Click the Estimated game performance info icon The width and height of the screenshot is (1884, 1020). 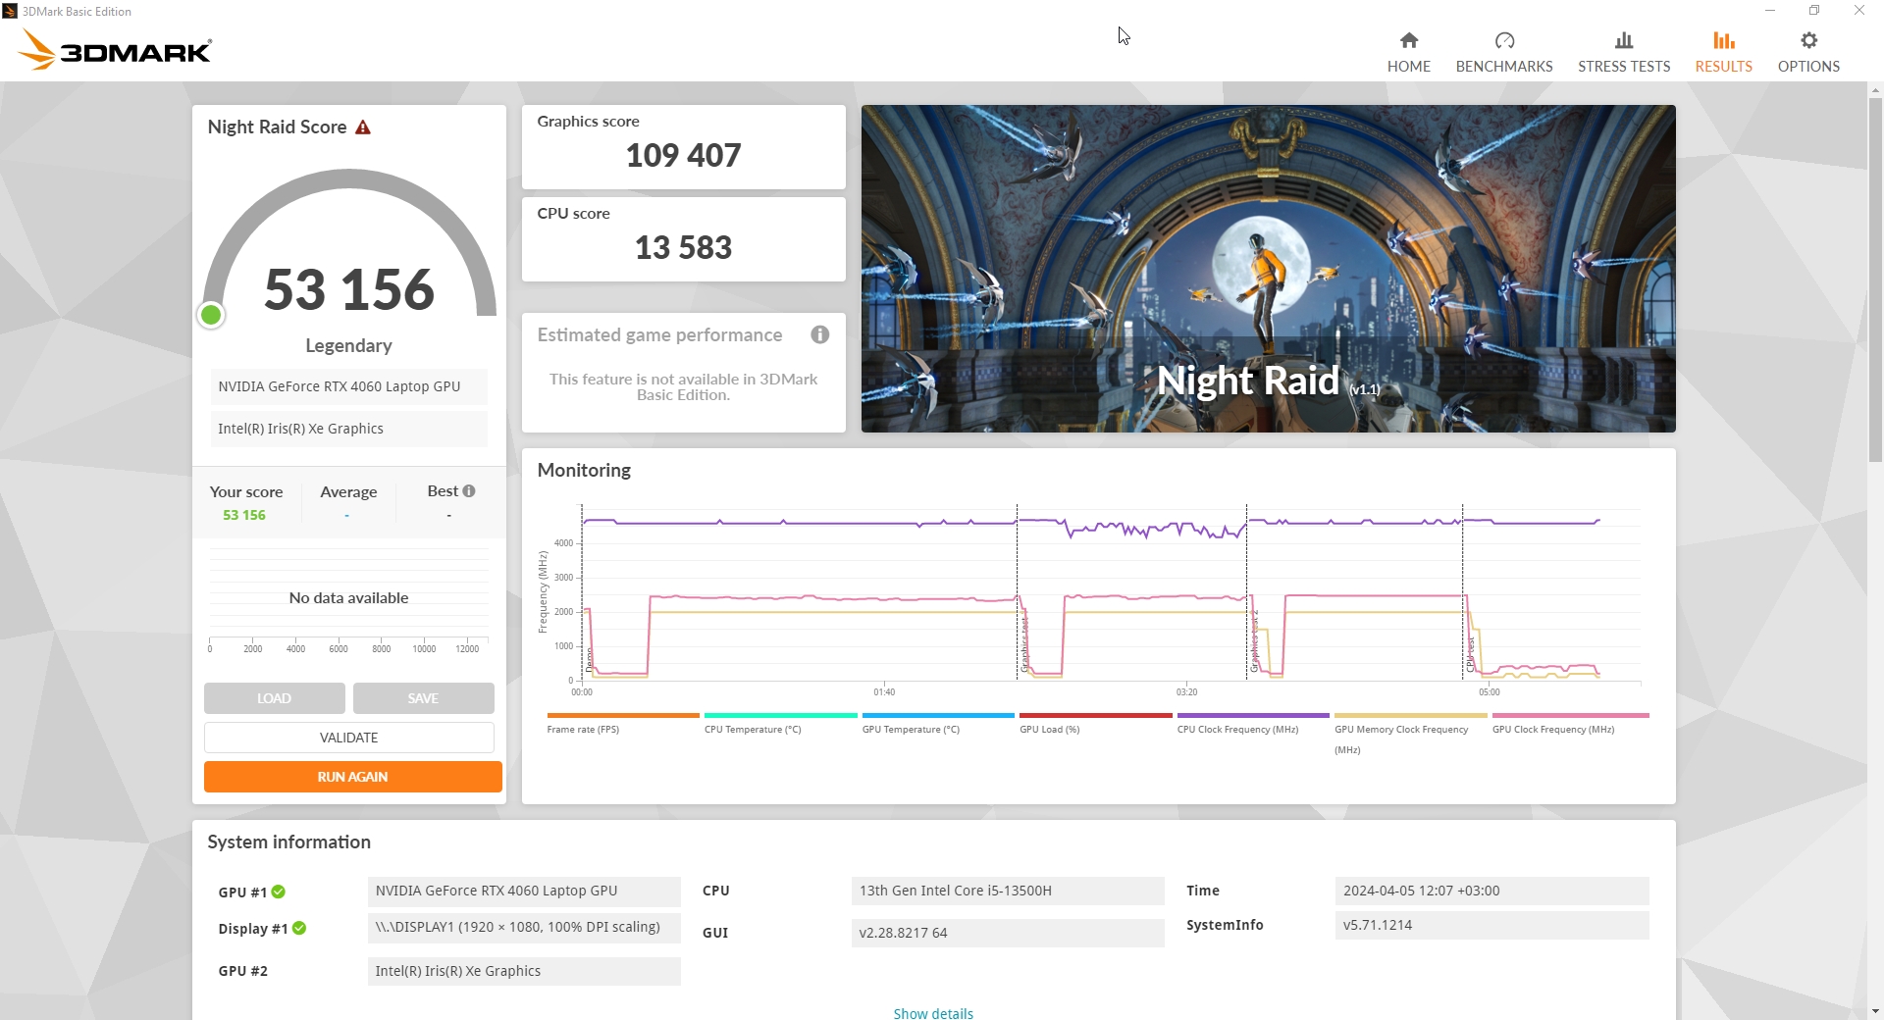click(x=820, y=334)
